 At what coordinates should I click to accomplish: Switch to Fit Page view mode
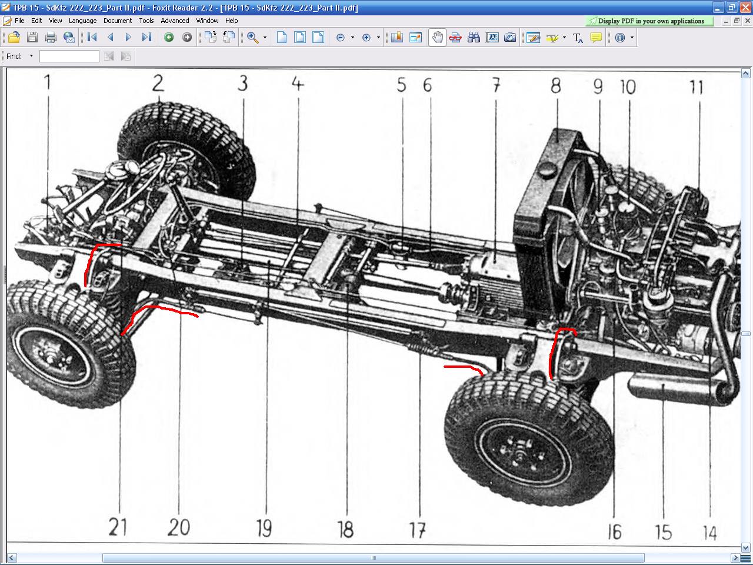point(300,38)
